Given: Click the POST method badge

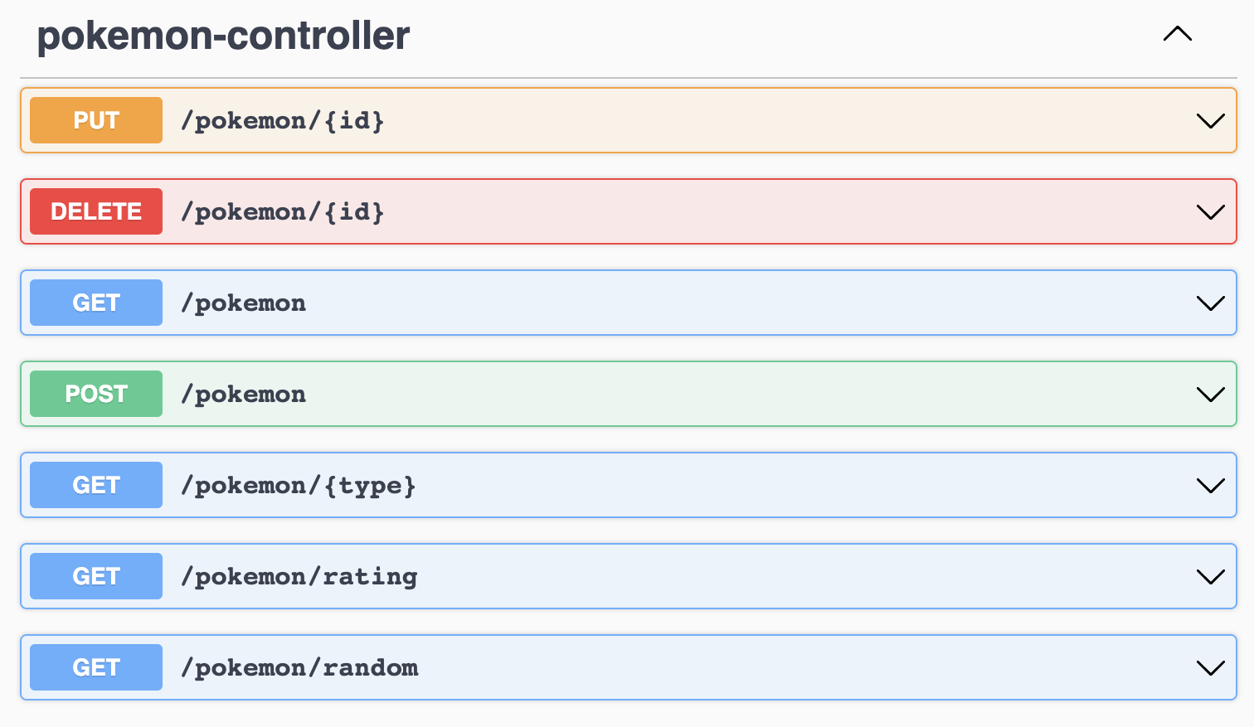Looking at the screenshot, I should (95, 394).
